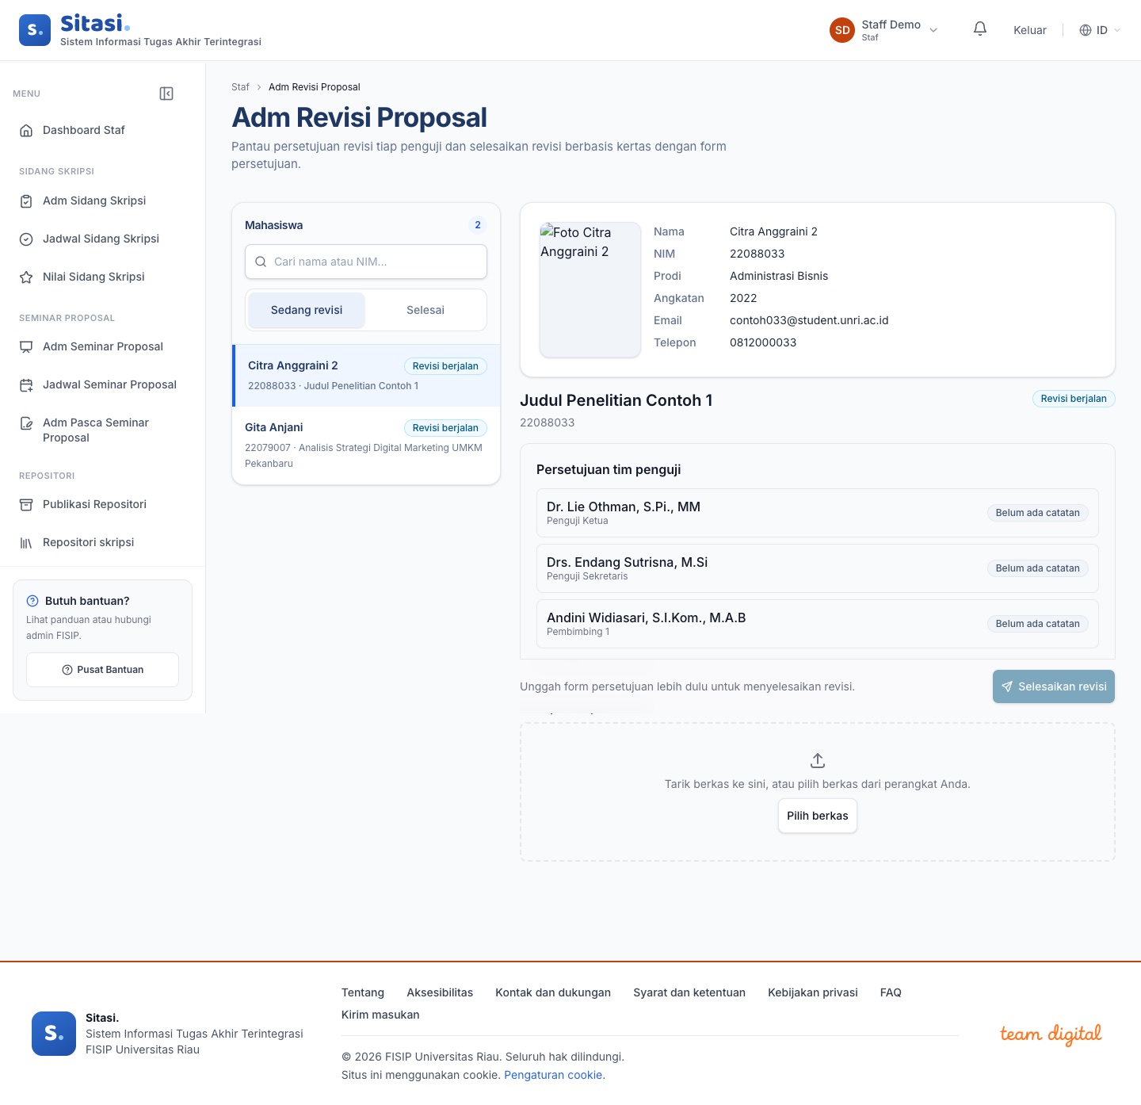
Task: Click the search magnifier icon
Action: pos(261,262)
